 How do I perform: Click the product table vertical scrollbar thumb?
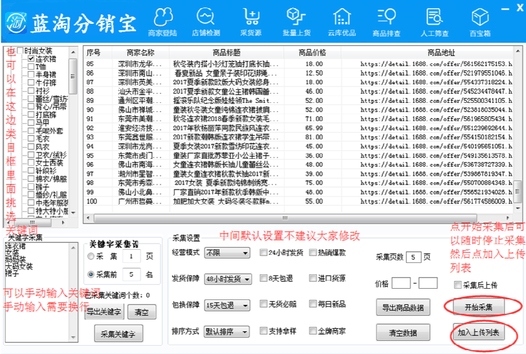518,191
